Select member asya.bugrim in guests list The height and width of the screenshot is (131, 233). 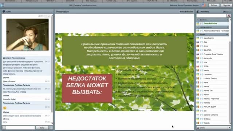[213, 38]
